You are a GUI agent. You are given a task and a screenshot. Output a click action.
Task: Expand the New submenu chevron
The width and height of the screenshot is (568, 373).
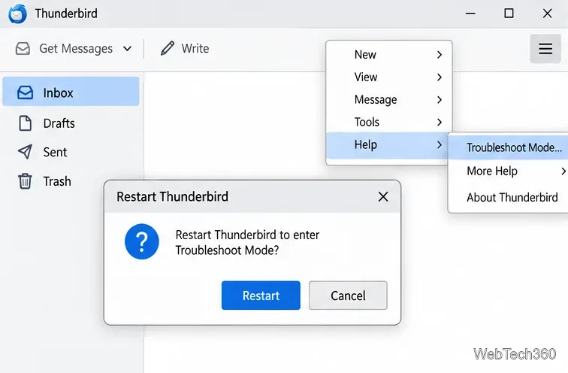[440, 55]
